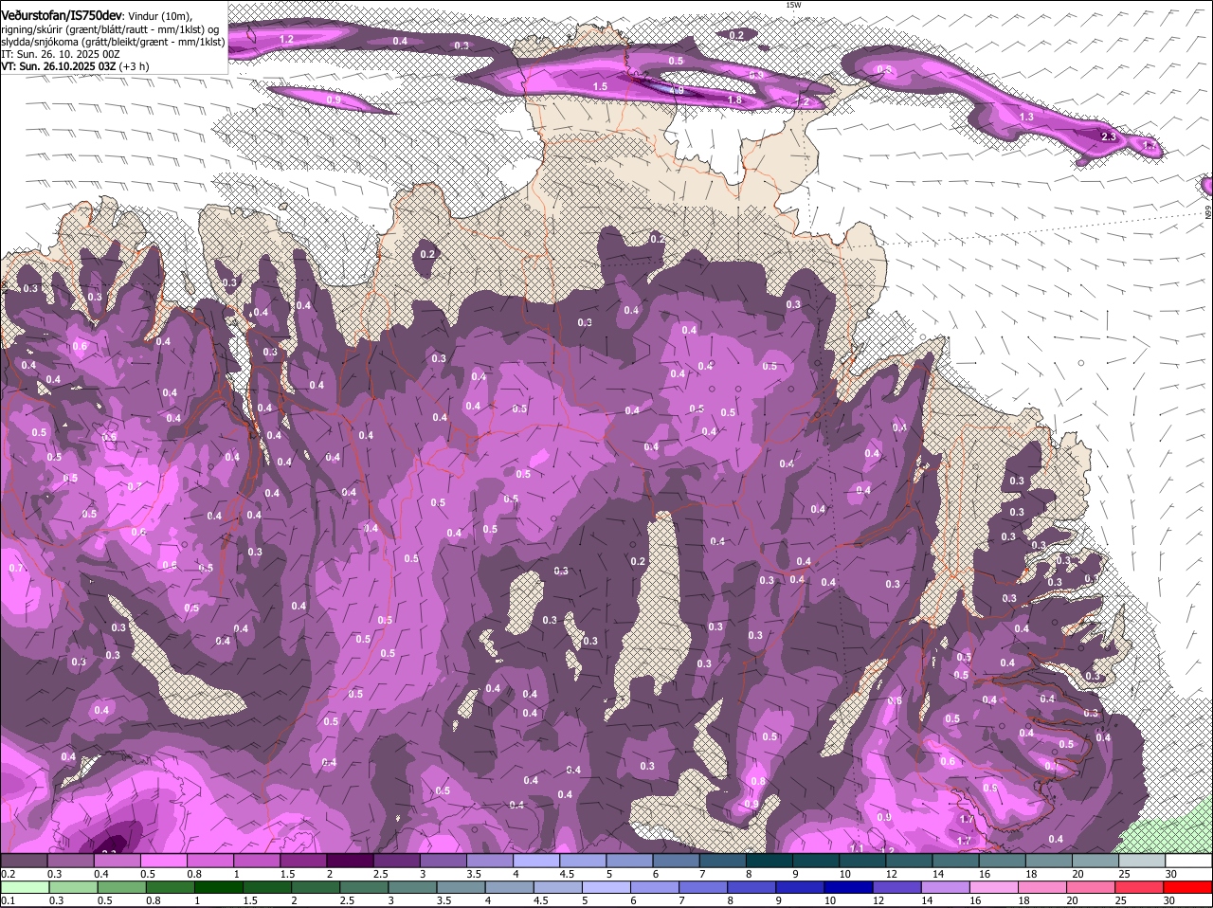1213x908 pixels.
Task: Click upper legend swatch between 4 and 4.5
Action: [536, 861]
